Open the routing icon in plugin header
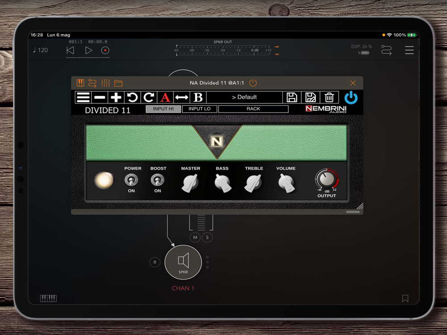The width and height of the screenshot is (447, 335). [93, 83]
